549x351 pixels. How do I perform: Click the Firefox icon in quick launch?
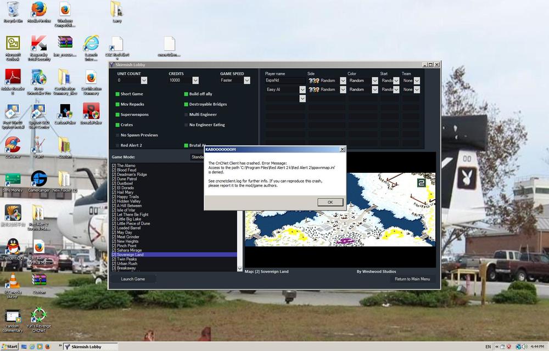coord(47,347)
